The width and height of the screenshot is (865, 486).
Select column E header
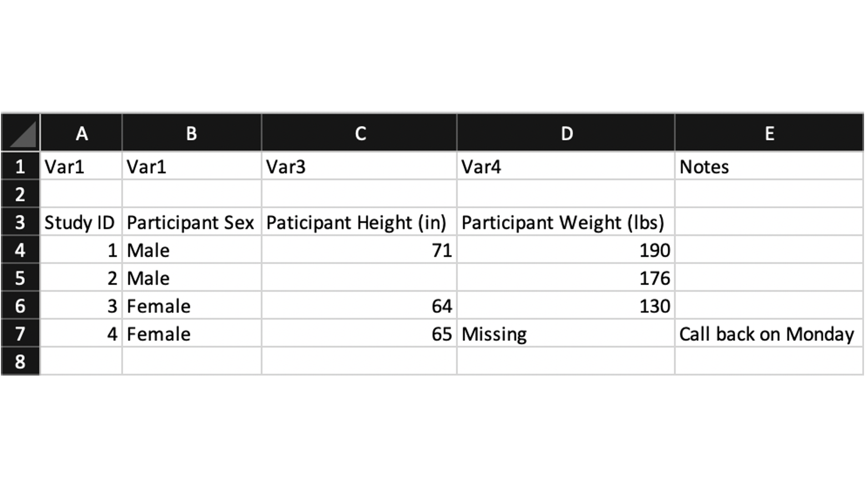[x=769, y=133]
